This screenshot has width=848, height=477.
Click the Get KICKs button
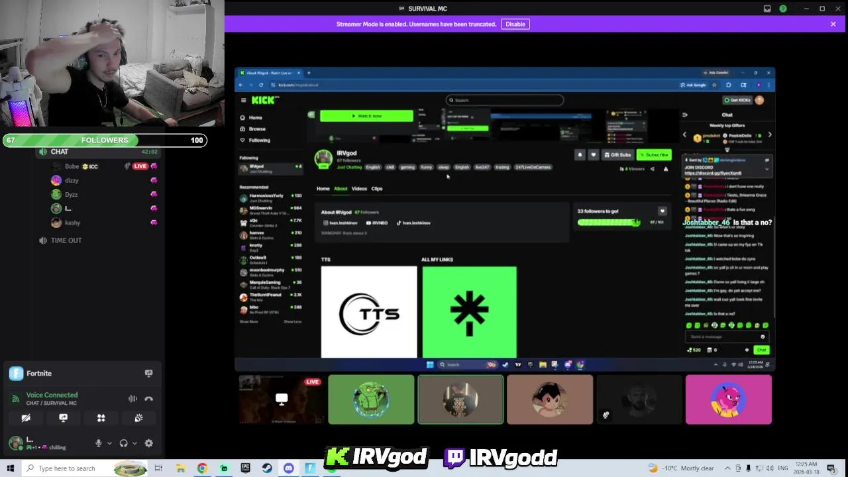point(737,100)
